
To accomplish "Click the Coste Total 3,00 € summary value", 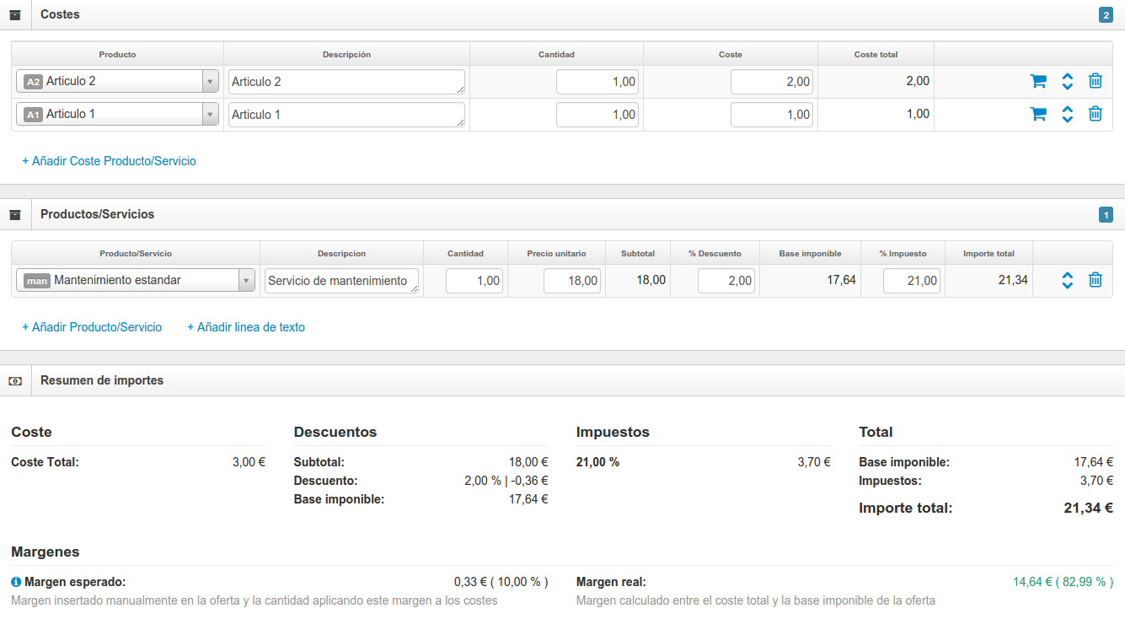I will (249, 462).
